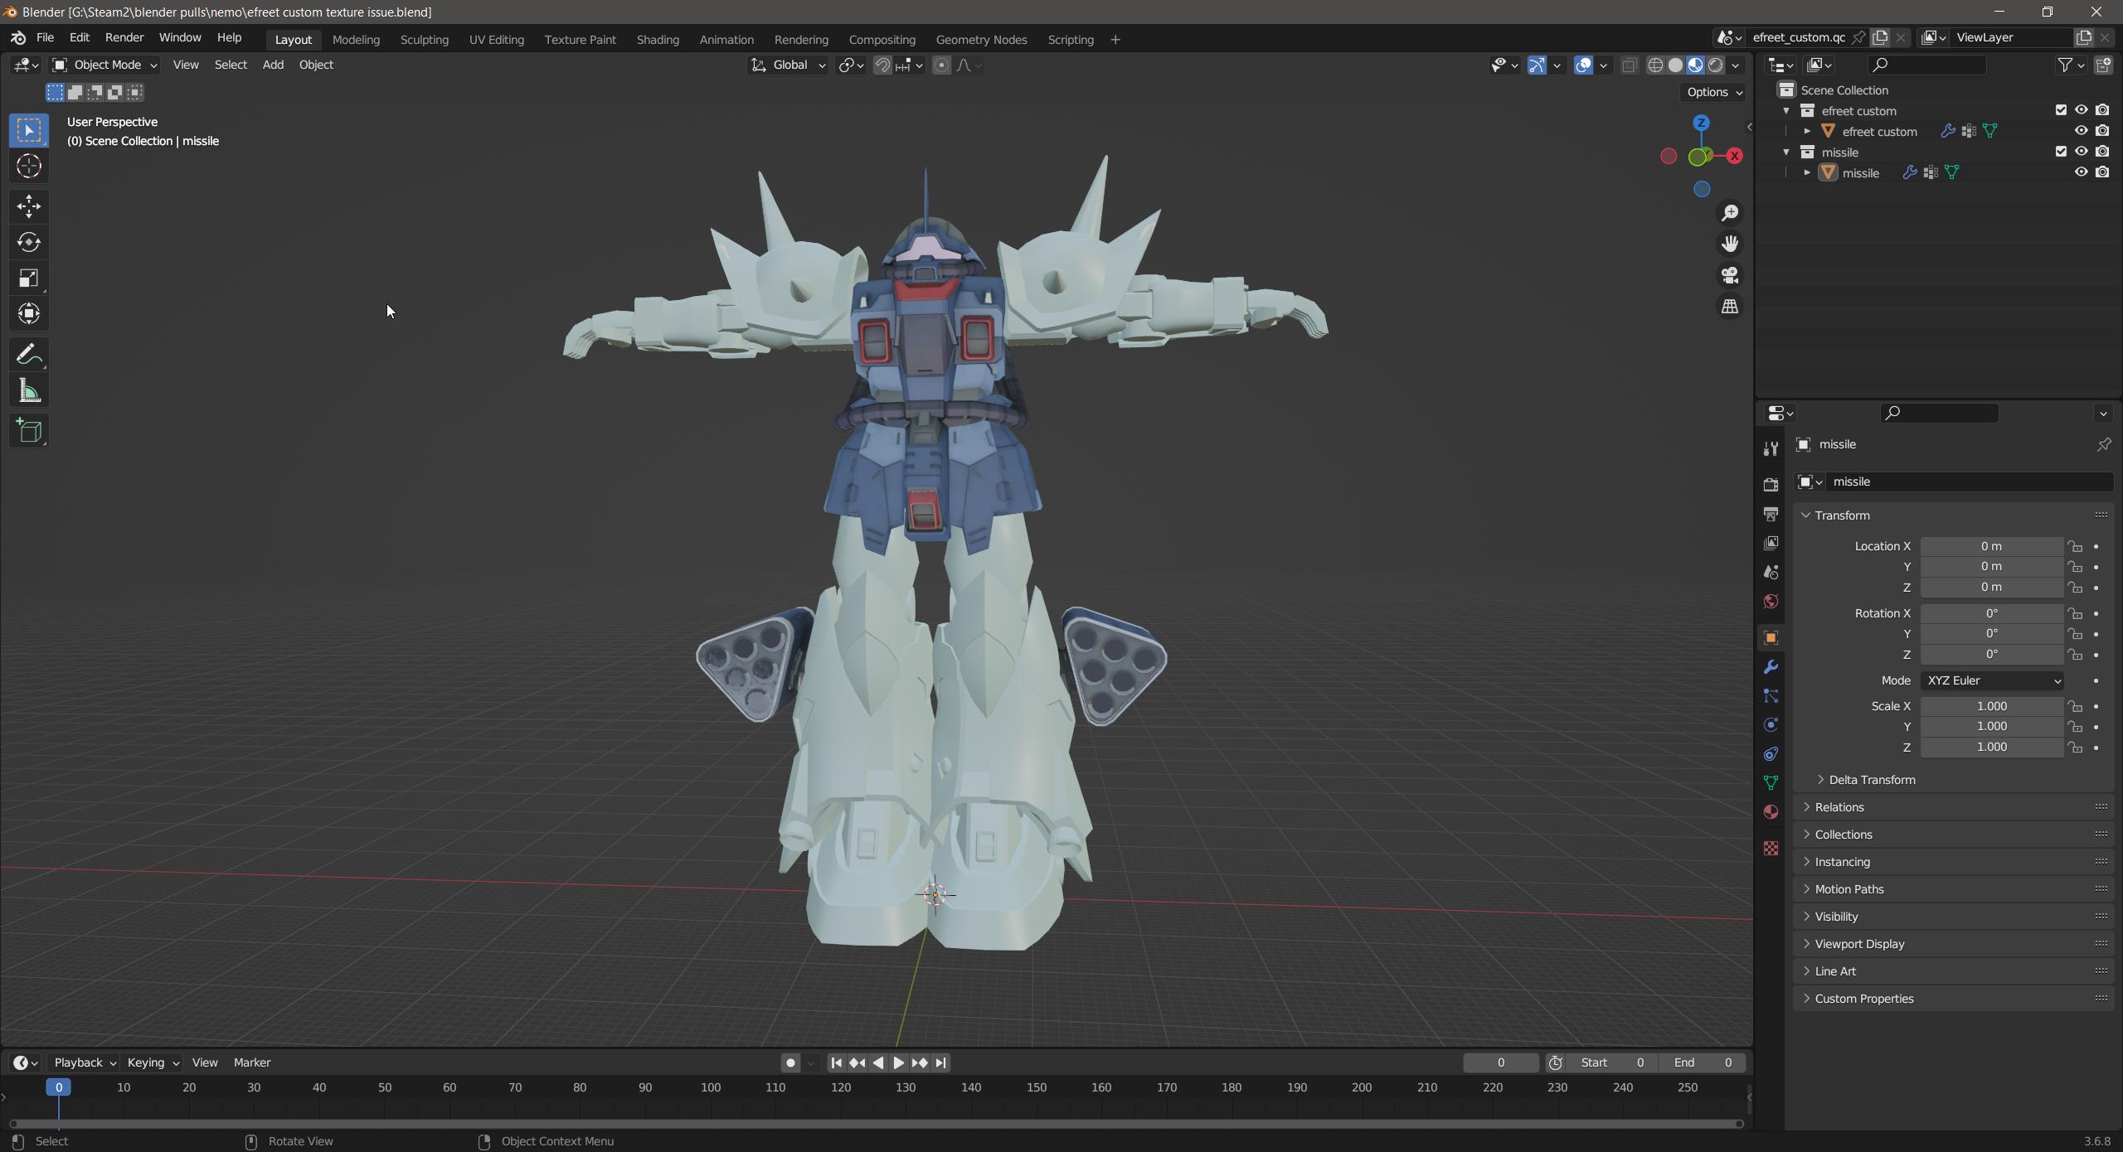Image resolution: width=2123 pixels, height=1152 pixels.
Task: Click the timeline Marker menu
Action: (252, 1063)
